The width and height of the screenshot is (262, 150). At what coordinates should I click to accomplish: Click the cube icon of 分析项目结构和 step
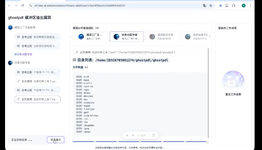tap(18, 46)
